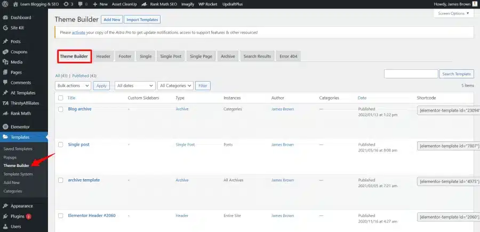480x232 pixels.
Task: Click the Media icon in sidebar
Action: point(5,62)
